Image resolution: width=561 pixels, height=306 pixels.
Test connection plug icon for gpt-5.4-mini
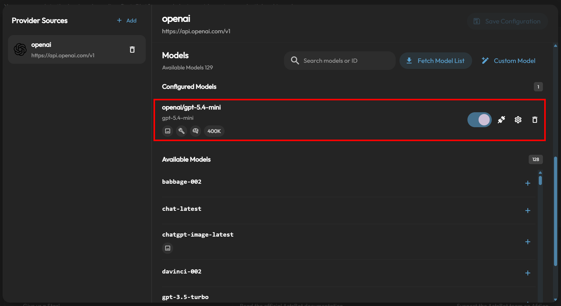501,120
